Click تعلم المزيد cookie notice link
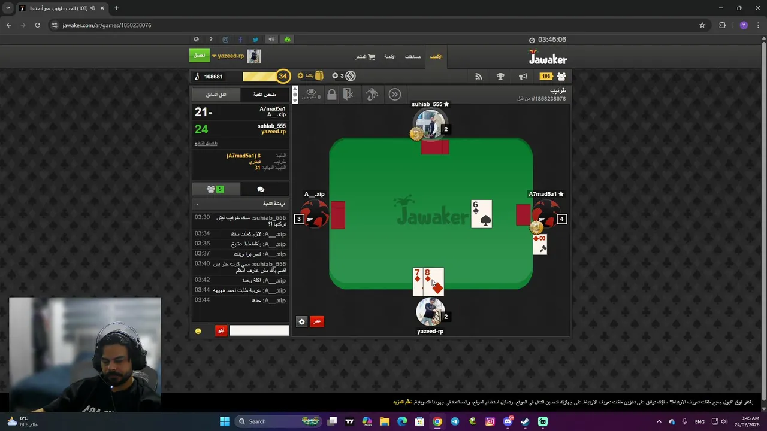Screen dimensions: 767x431 (403, 402)
